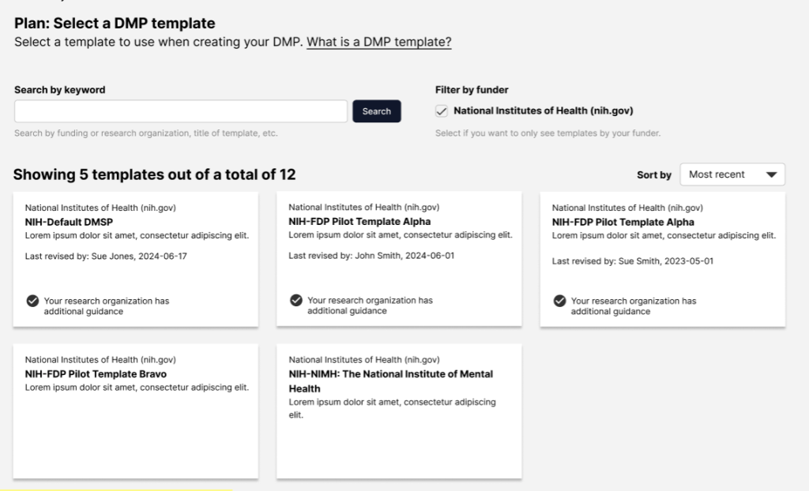Viewport: 809px width, 491px height.
Task: Select the NIH-NIMH Mental Health template card
Action: [x=397, y=410]
